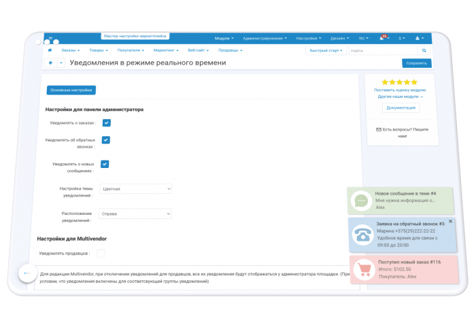Open the RU language selector

coord(363,38)
